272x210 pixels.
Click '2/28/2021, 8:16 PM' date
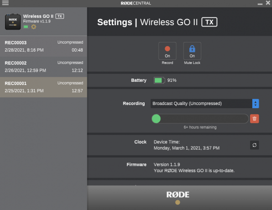[24, 50]
